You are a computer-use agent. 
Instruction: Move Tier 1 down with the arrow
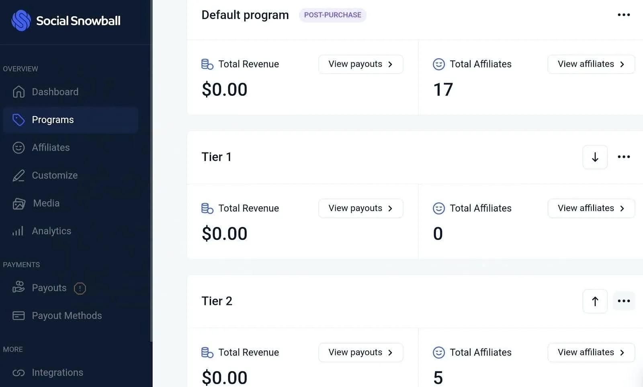[595, 157]
